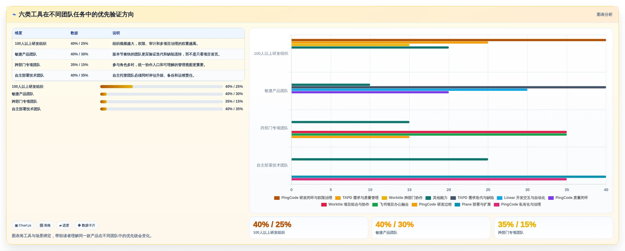Click the footnote text 图表将工具与场景绑定

click(x=82, y=236)
